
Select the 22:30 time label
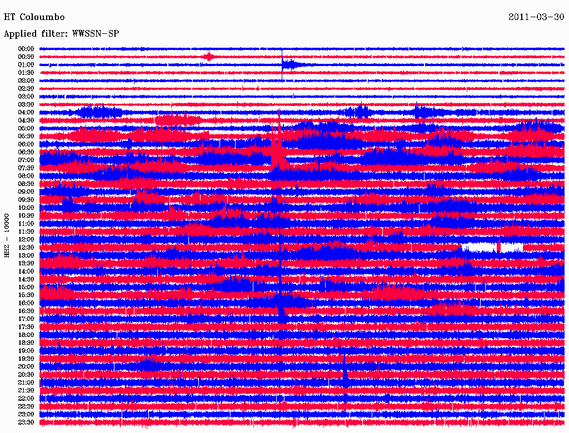(26, 406)
